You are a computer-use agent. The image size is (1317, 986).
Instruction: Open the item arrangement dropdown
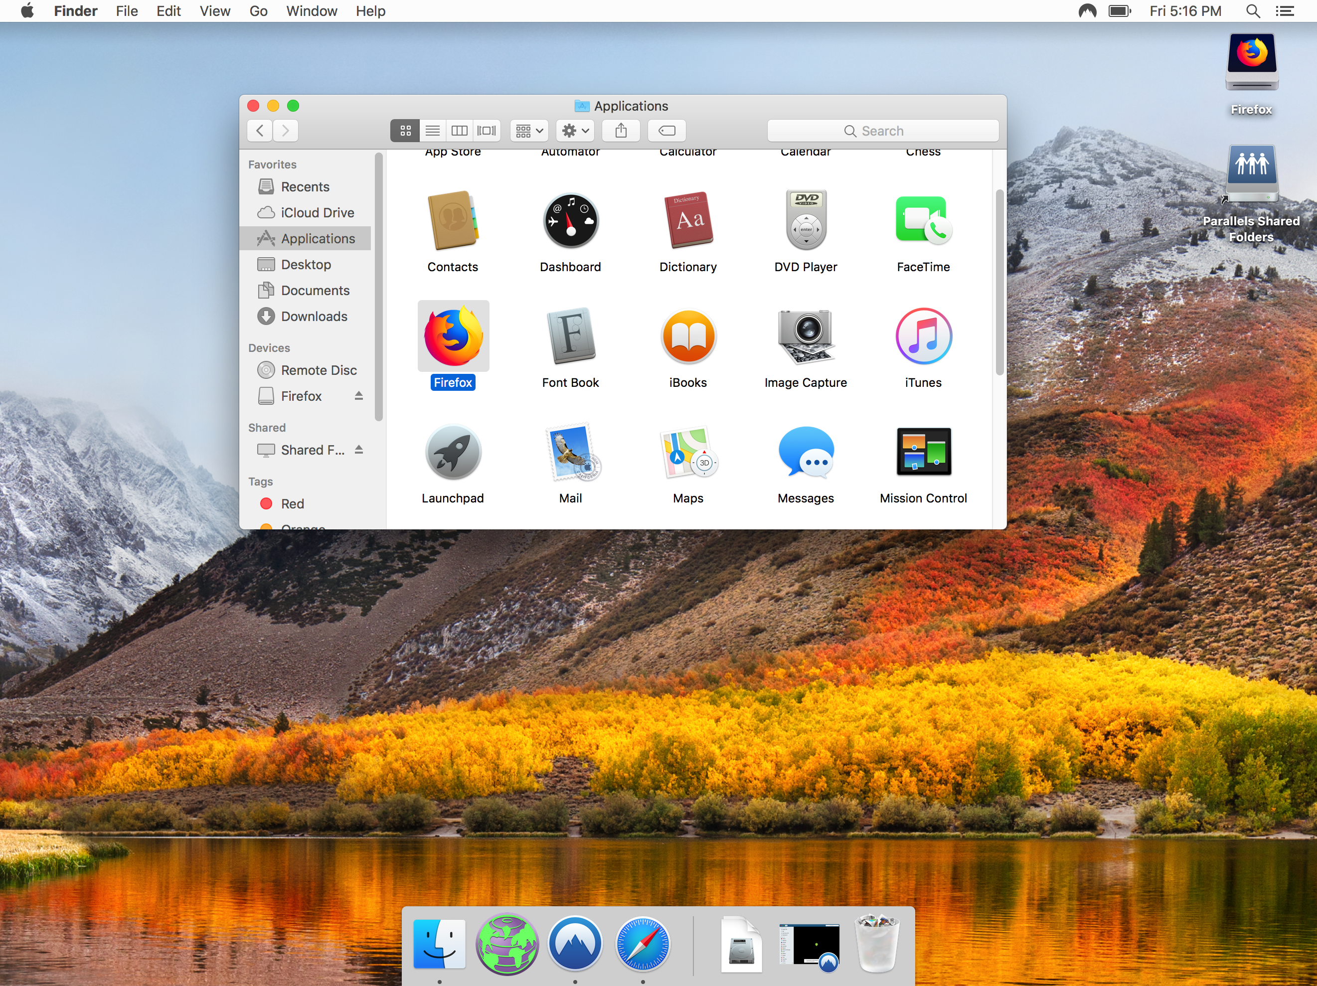click(x=529, y=131)
